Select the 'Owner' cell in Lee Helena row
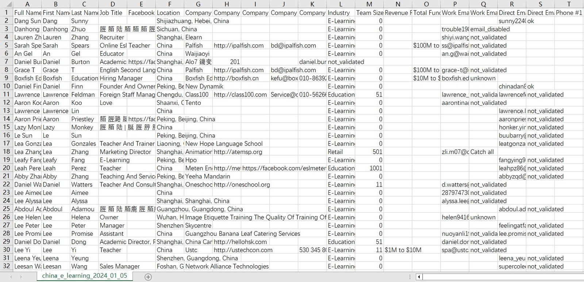584x282 pixels. coord(113,217)
